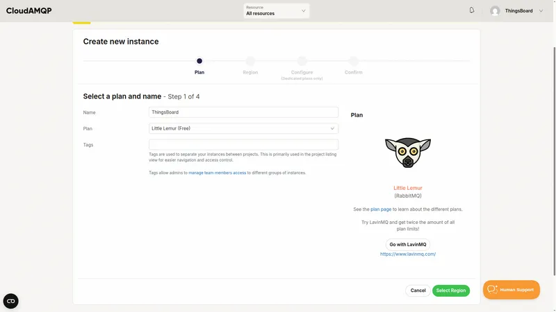Open the plan page link
The height and width of the screenshot is (312, 556).
pos(381,209)
